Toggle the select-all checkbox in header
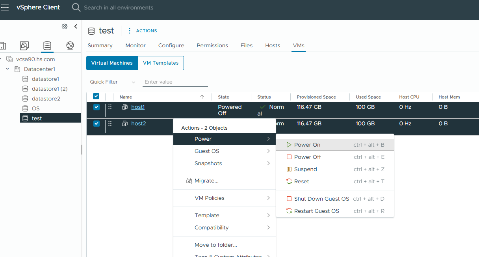The height and width of the screenshot is (257, 479). pos(96,96)
